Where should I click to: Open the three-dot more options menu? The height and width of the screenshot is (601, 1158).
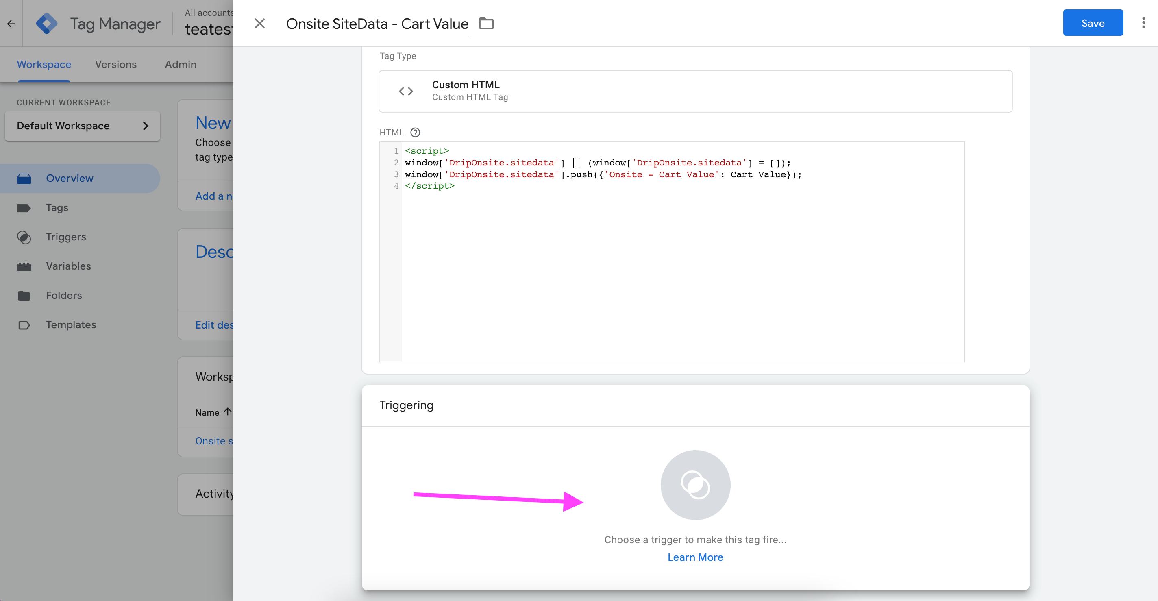tap(1143, 23)
